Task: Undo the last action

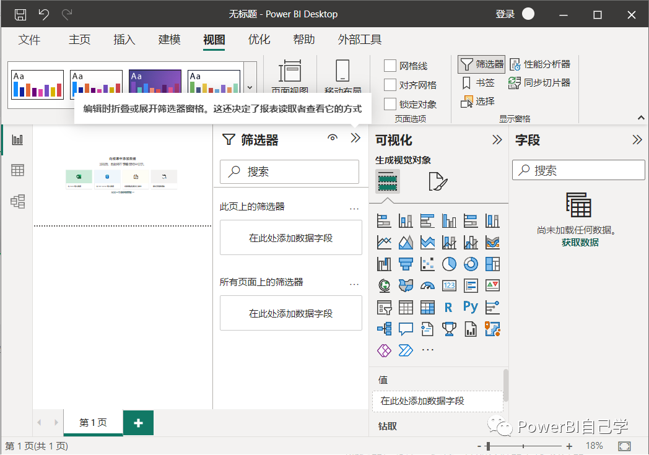Action: coord(44,15)
